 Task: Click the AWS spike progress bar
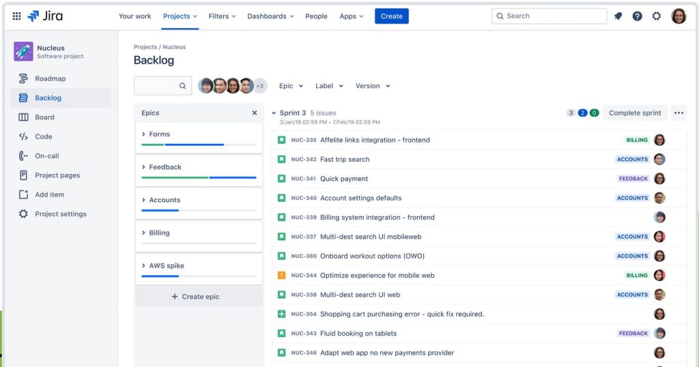point(199,276)
